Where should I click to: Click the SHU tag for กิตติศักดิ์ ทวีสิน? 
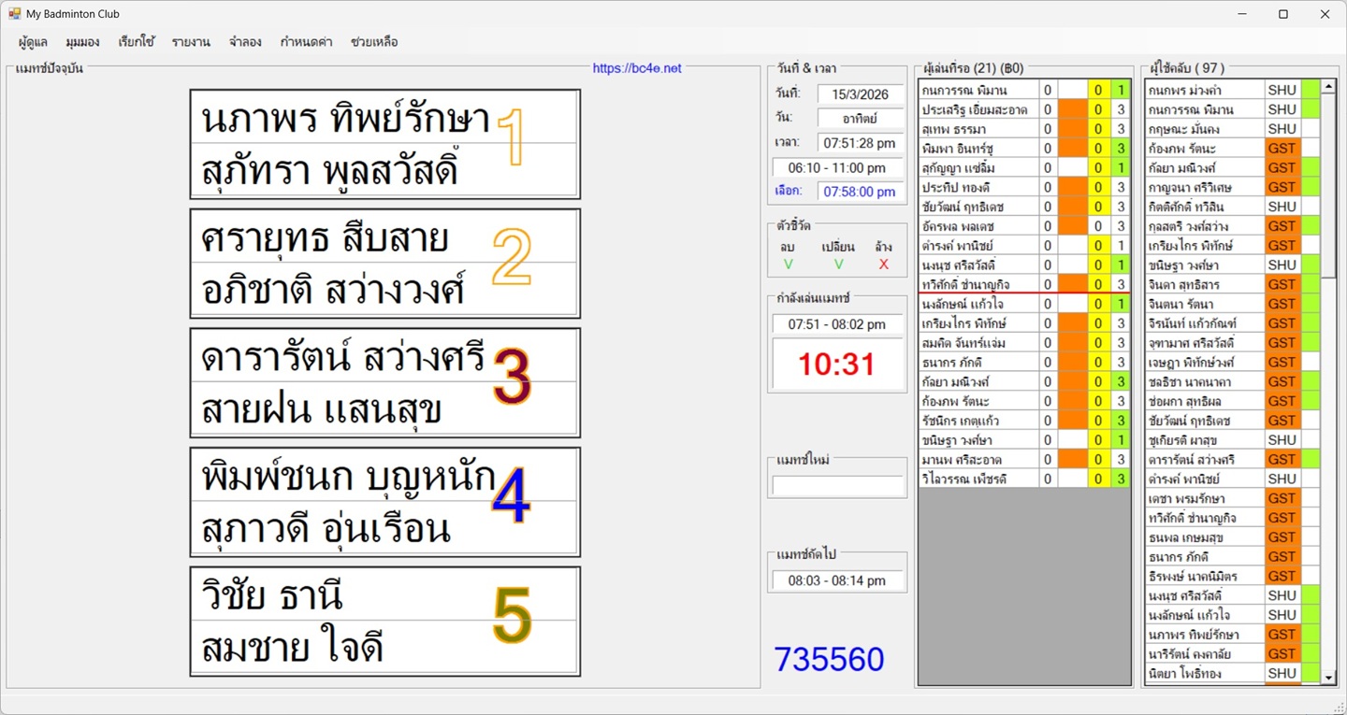(x=1282, y=207)
